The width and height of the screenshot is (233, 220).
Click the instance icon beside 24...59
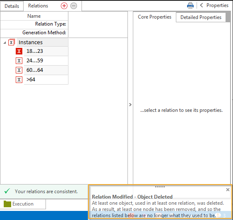point(19,61)
